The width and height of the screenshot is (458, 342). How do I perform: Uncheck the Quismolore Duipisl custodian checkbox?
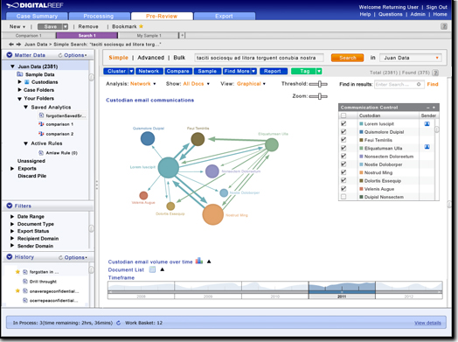[x=343, y=132]
